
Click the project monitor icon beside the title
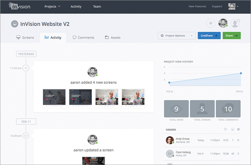[x=15, y=24]
